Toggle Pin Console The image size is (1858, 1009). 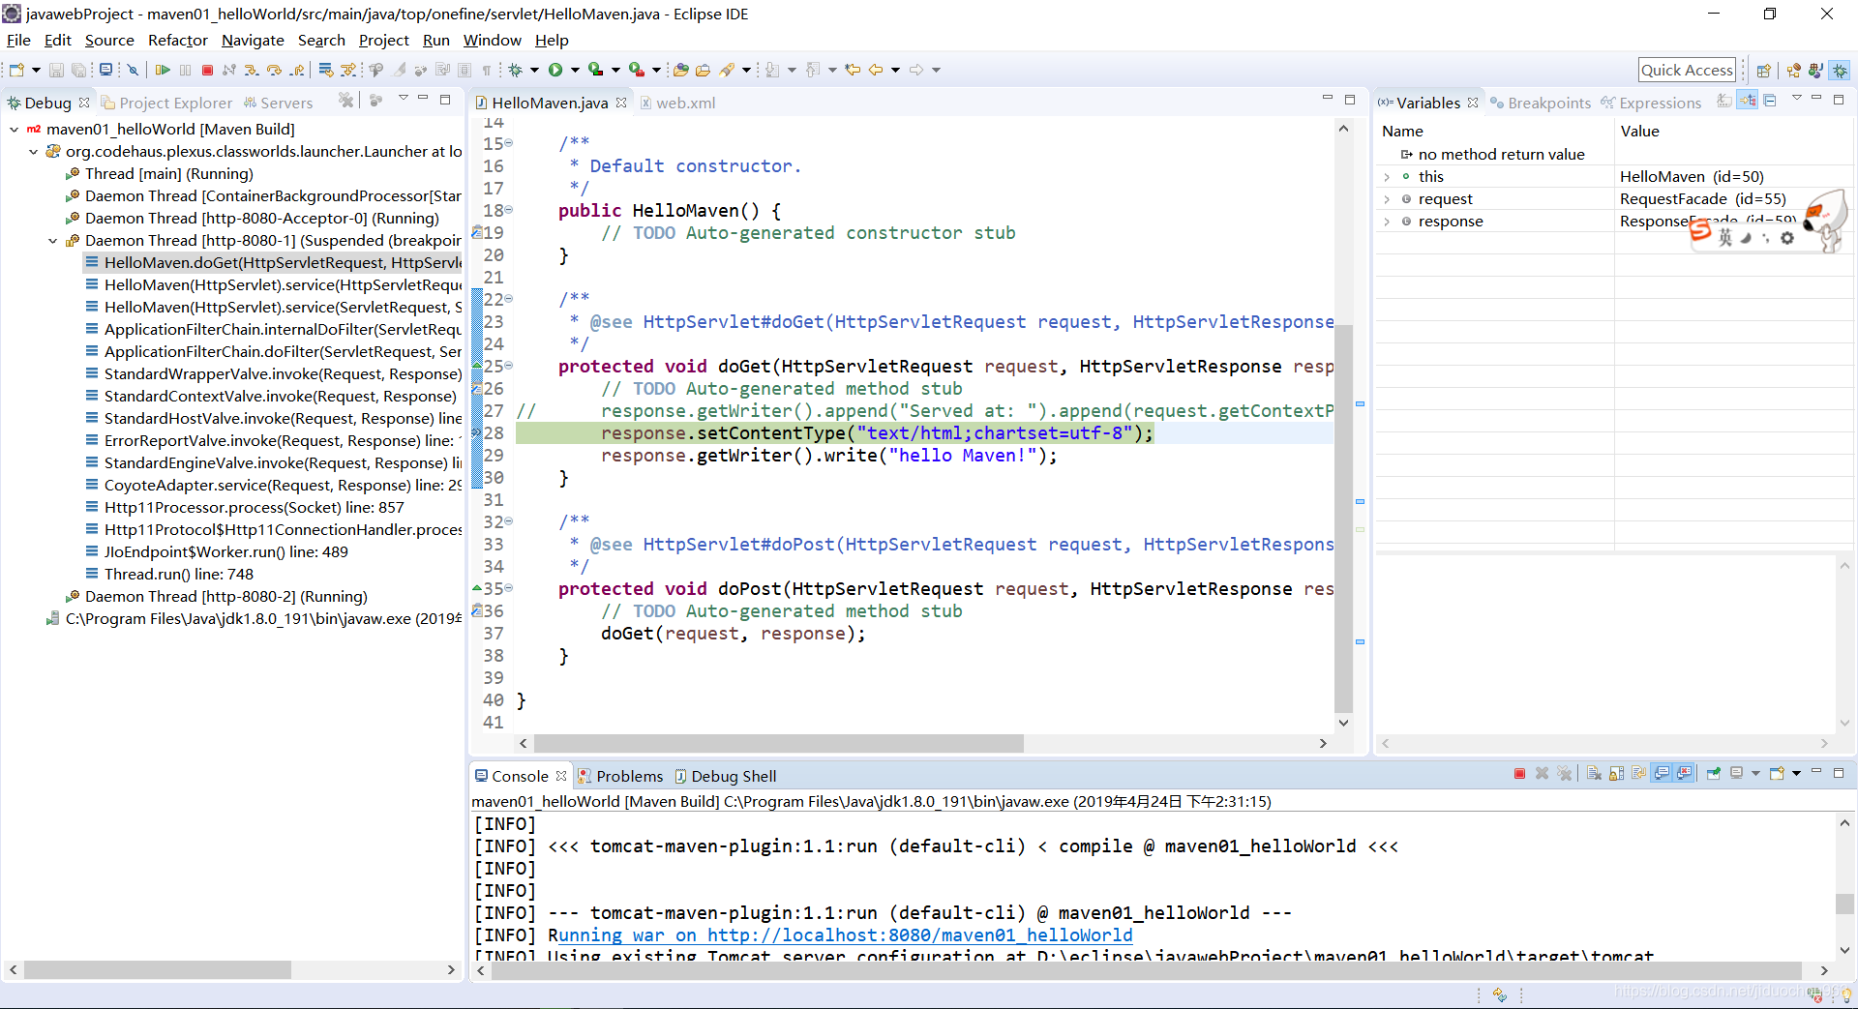click(1714, 774)
